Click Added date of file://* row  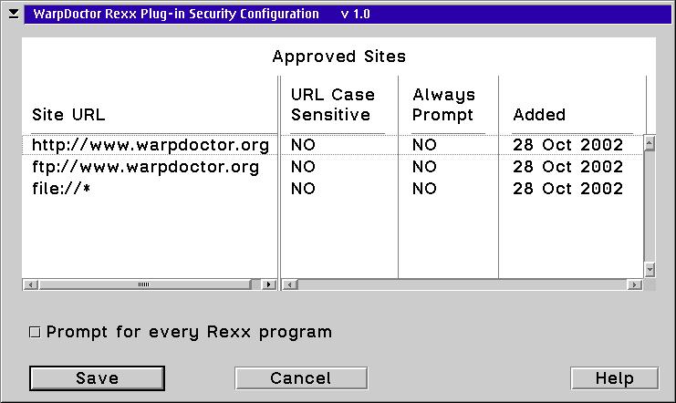click(x=567, y=189)
